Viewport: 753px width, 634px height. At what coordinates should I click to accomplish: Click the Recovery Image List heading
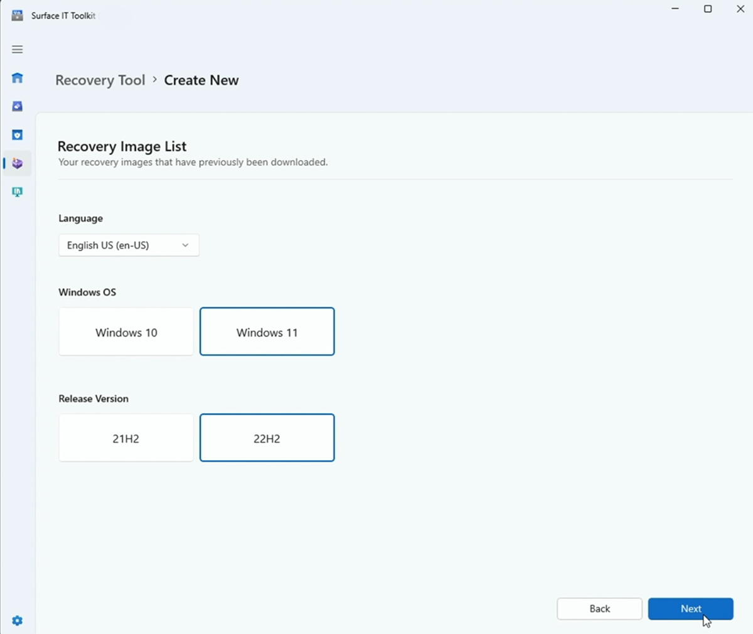tap(122, 146)
